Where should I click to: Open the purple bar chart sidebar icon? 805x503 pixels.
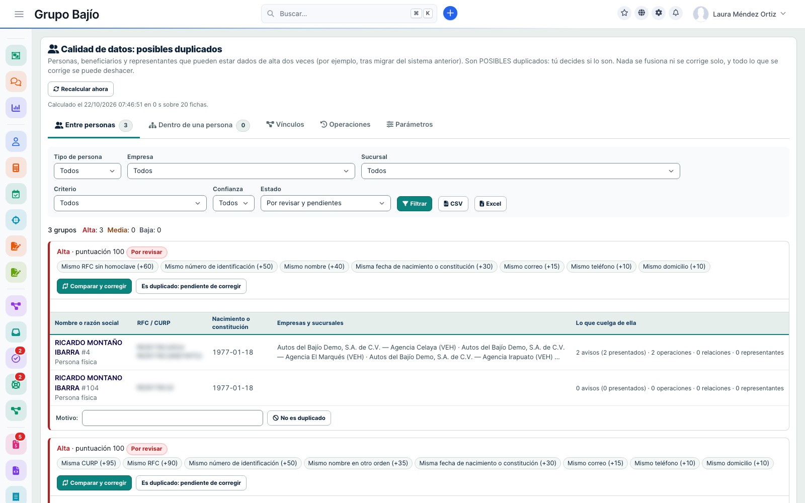pyautogui.click(x=16, y=108)
